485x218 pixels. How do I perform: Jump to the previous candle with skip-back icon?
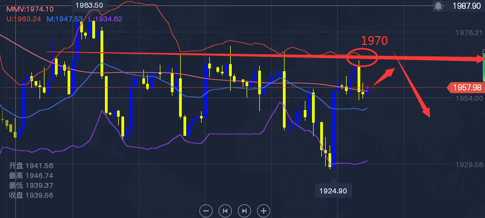point(225,211)
